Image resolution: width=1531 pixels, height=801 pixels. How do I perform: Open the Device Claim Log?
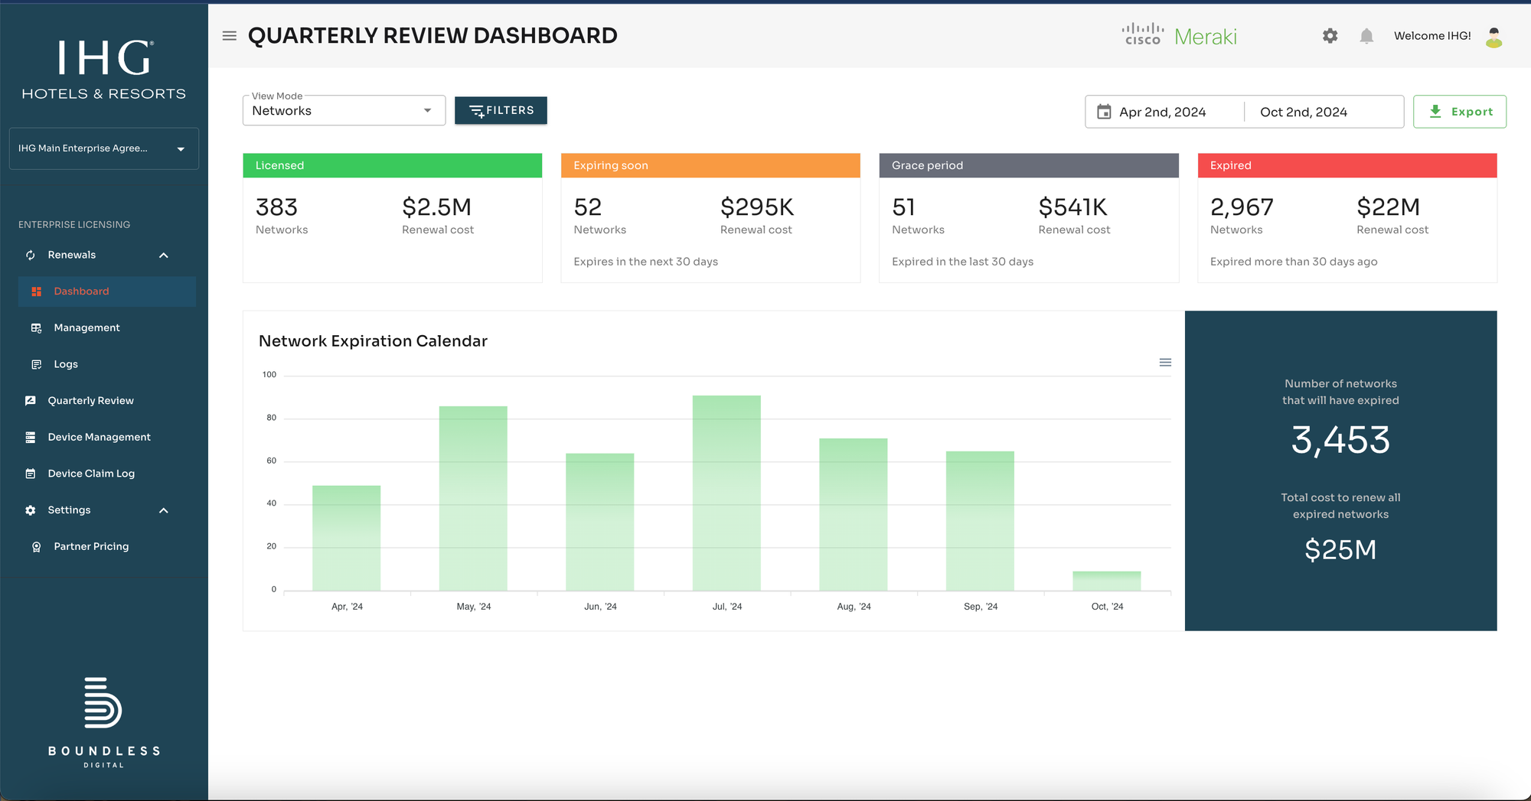point(91,473)
